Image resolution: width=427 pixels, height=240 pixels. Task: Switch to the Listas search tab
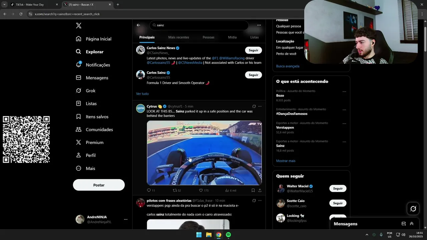(x=255, y=37)
